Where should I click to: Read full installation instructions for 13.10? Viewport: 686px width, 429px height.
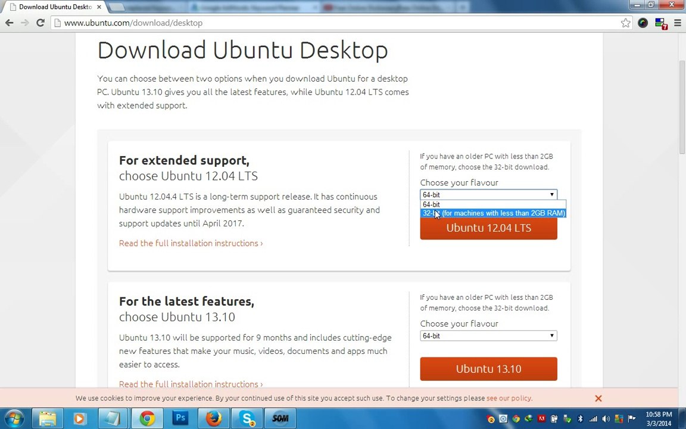[191, 384]
